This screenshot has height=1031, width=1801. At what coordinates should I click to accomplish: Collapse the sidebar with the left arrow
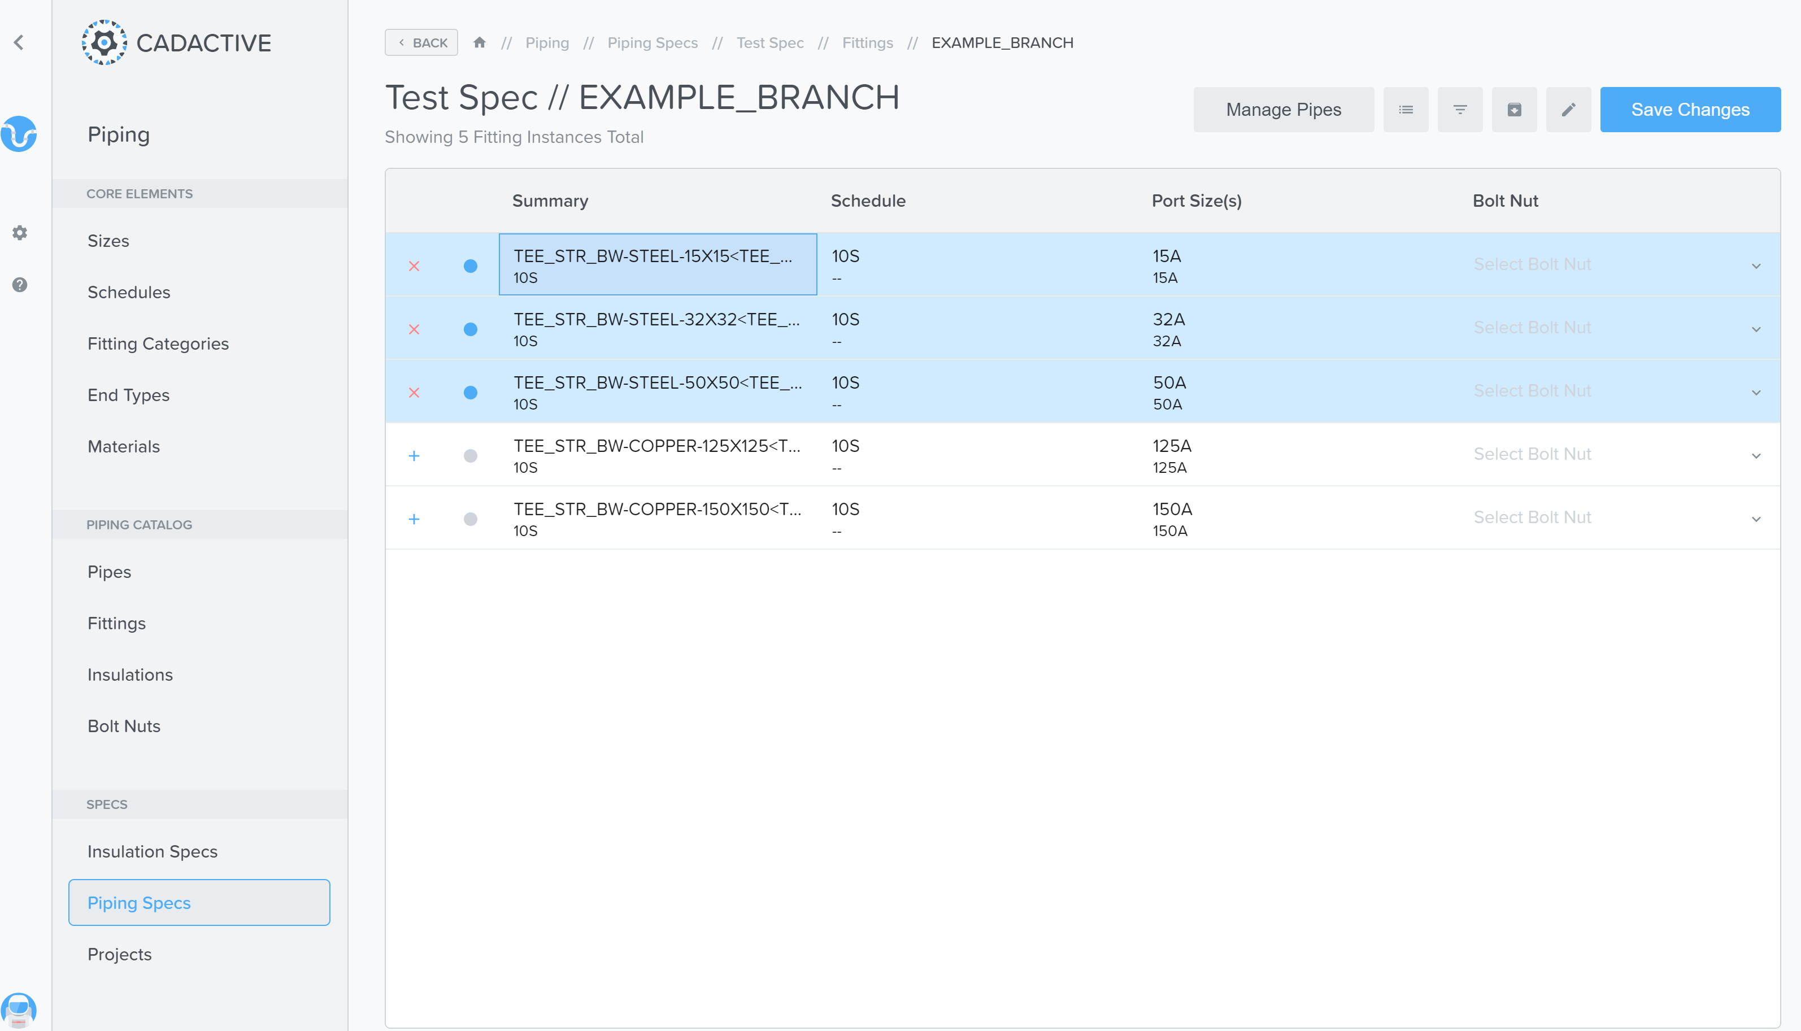19,42
